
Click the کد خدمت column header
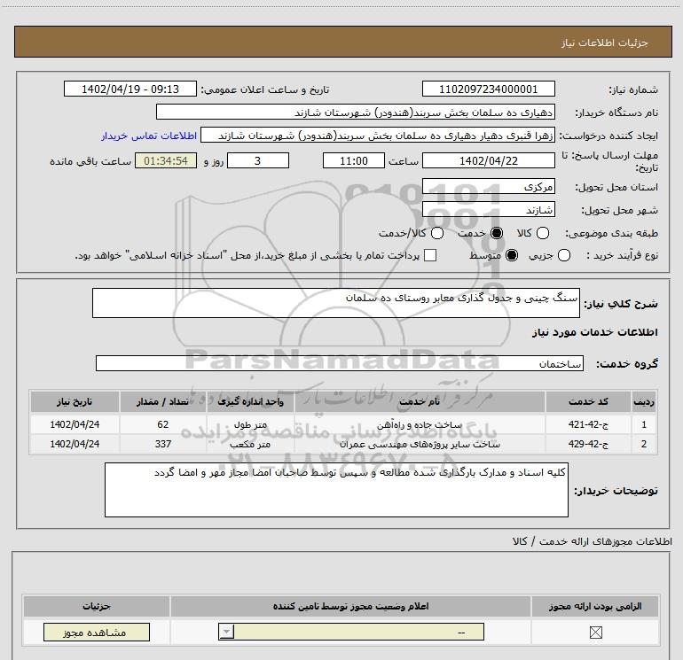click(588, 401)
